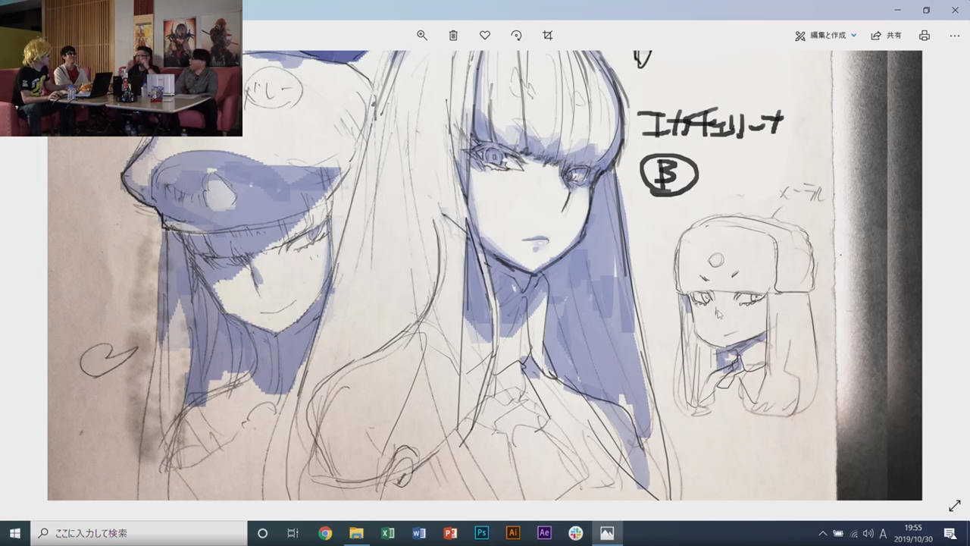This screenshot has height=546, width=970.
Task: Open the volume control tray icon
Action: 868,533
